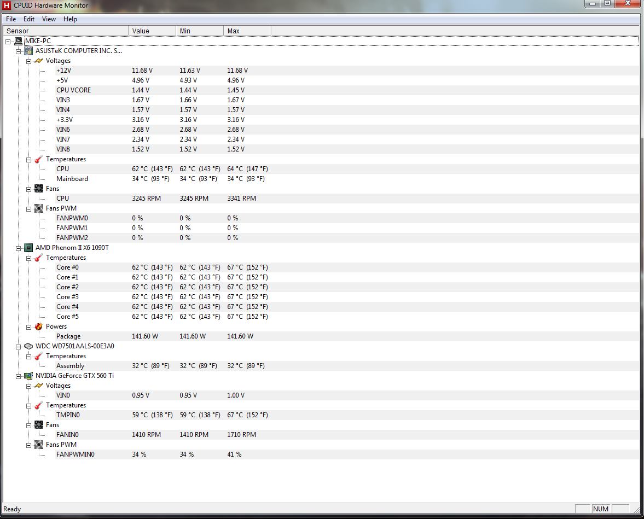The width and height of the screenshot is (644, 519).
Task: Collapse the MIKE-PC root node
Action: [8, 42]
